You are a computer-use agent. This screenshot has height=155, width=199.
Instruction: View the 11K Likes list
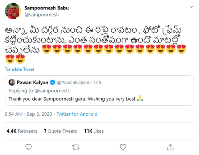tap(94, 131)
